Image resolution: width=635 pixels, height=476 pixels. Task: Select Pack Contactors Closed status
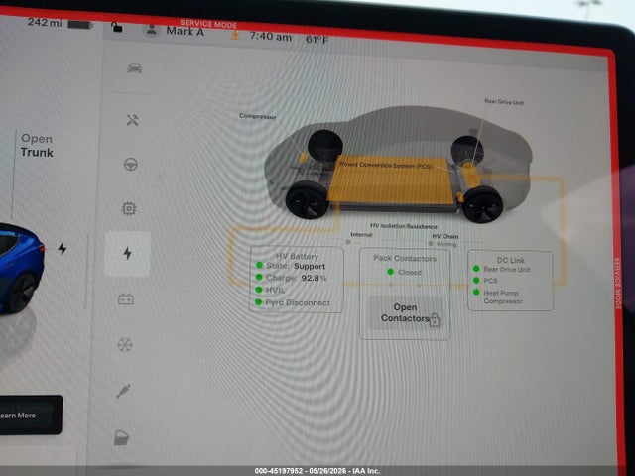(x=405, y=272)
